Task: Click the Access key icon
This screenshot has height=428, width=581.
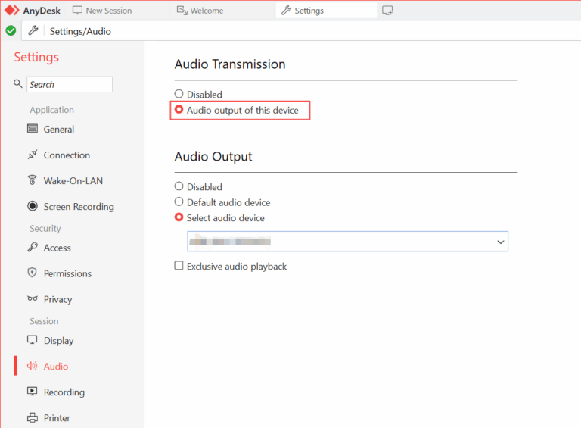Action: [33, 248]
